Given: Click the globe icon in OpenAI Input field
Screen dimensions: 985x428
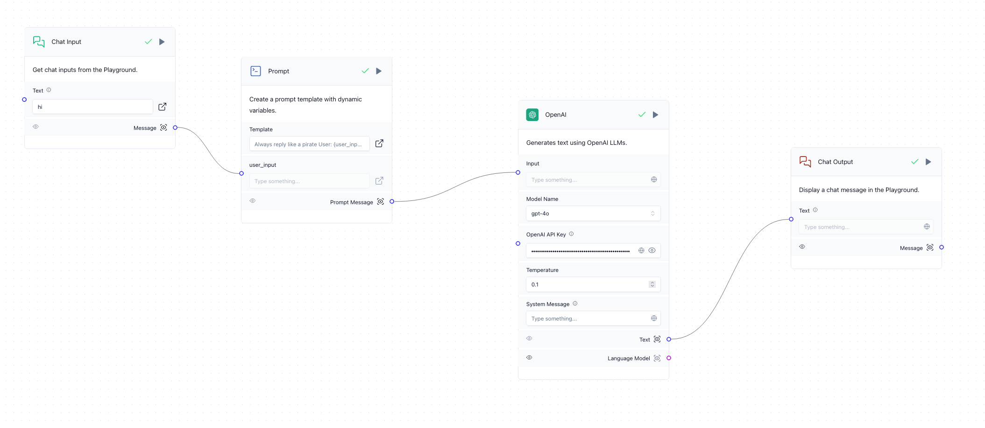Looking at the screenshot, I should click(x=654, y=180).
